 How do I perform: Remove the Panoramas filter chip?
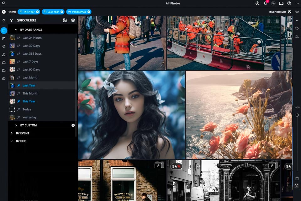click(89, 12)
